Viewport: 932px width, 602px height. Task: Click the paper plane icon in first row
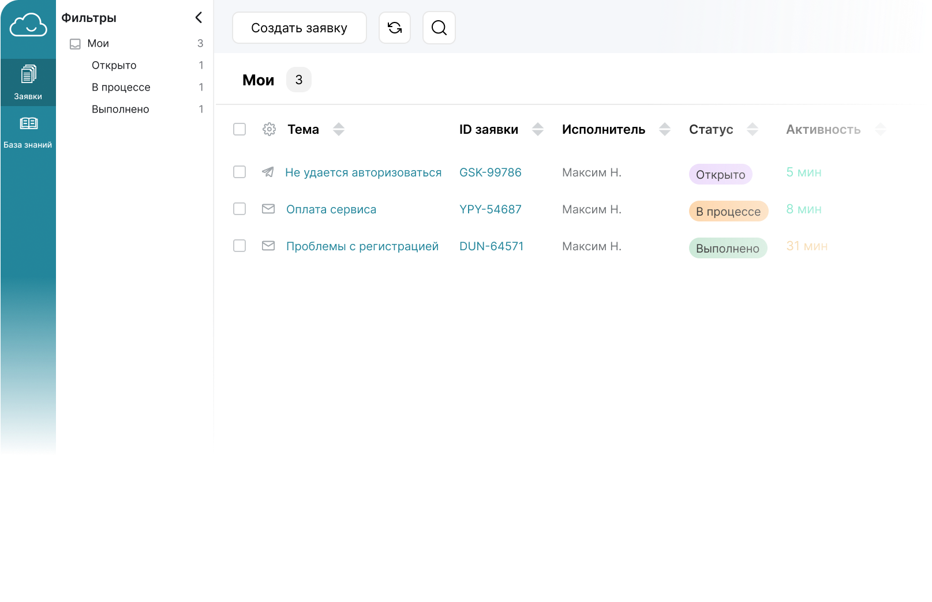click(268, 172)
